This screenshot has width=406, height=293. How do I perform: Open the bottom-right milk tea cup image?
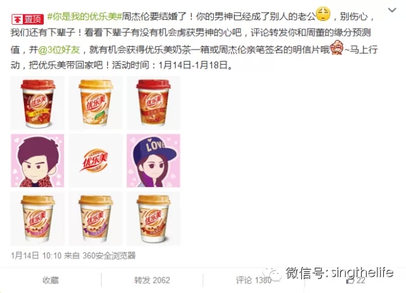[154, 219]
